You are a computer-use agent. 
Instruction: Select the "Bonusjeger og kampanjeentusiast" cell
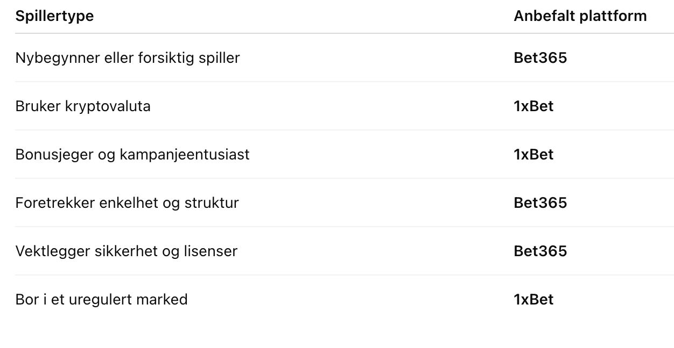click(x=132, y=155)
